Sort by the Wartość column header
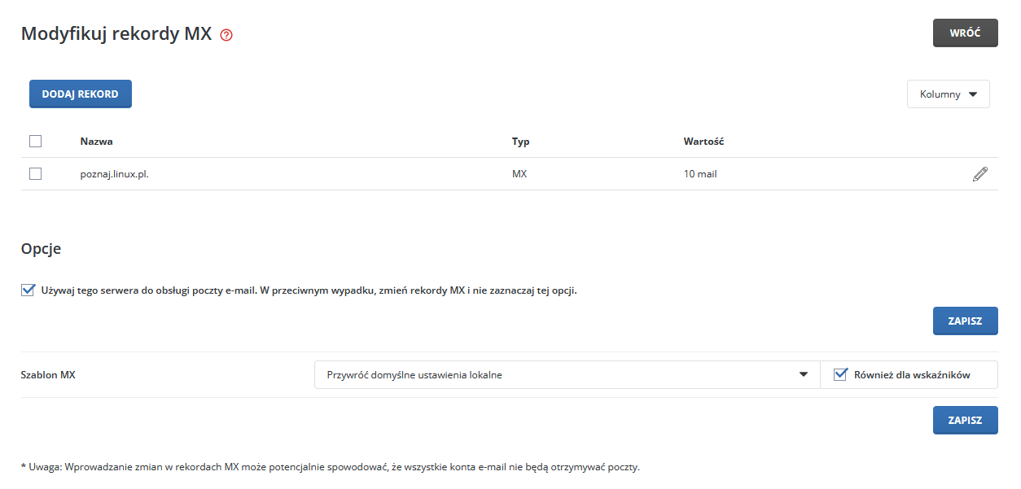 703,142
